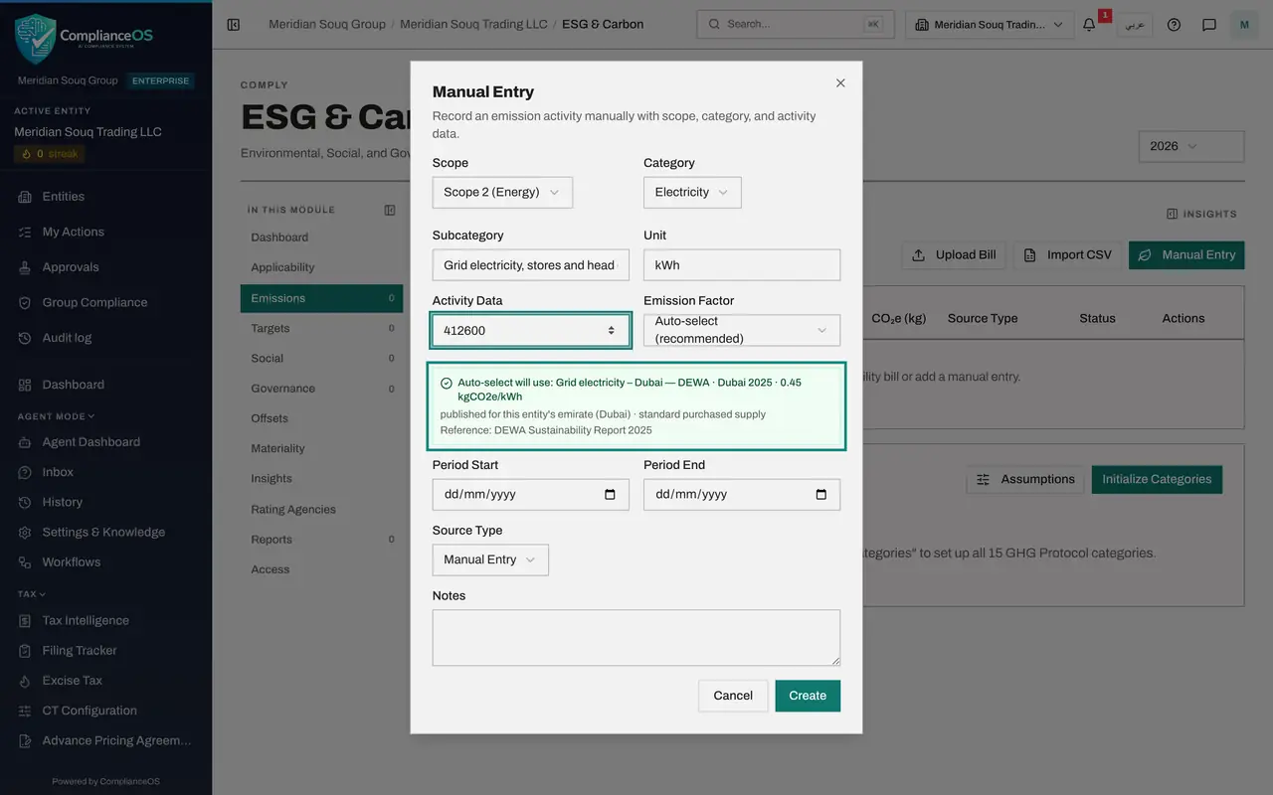Select the Targets module tab
Screen dimensions: 1273x795
pos(321,328)
